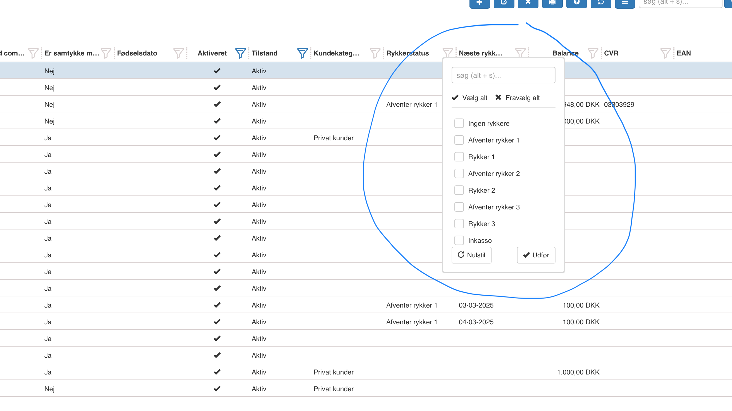Open help via question mark button
This screenshot has height=411, width=732.
tap(576, 3)
